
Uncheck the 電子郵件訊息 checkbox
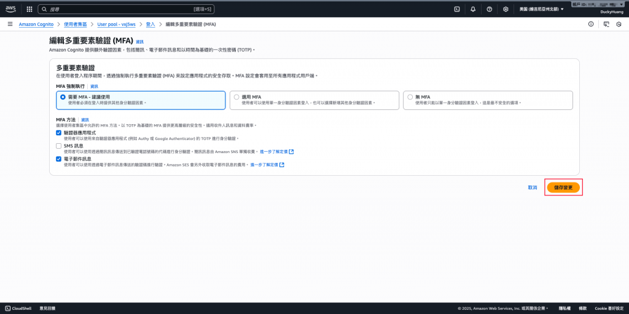(58, 159)
